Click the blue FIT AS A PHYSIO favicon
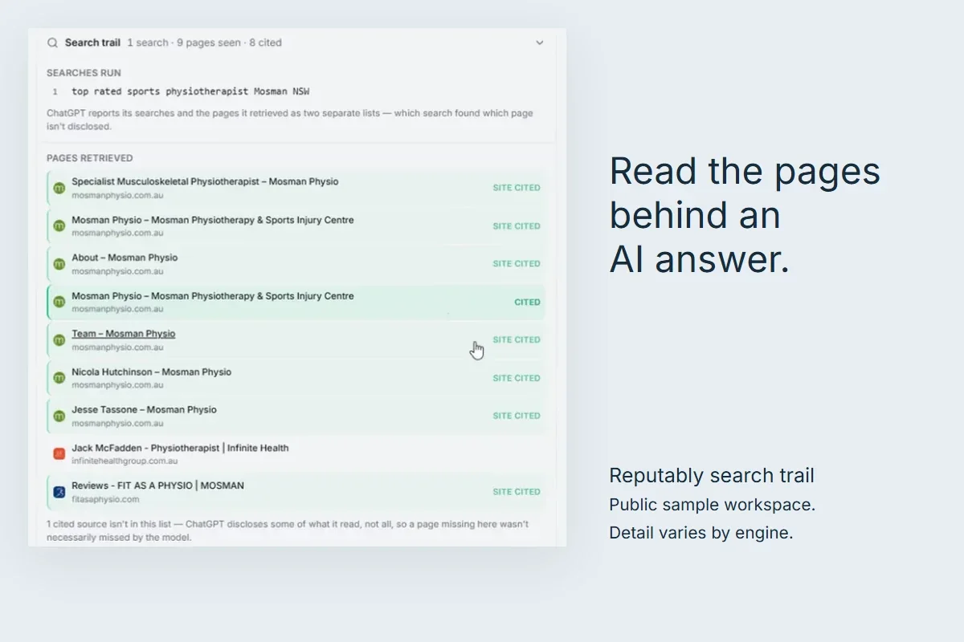964x642 pixels. [59, 492]
